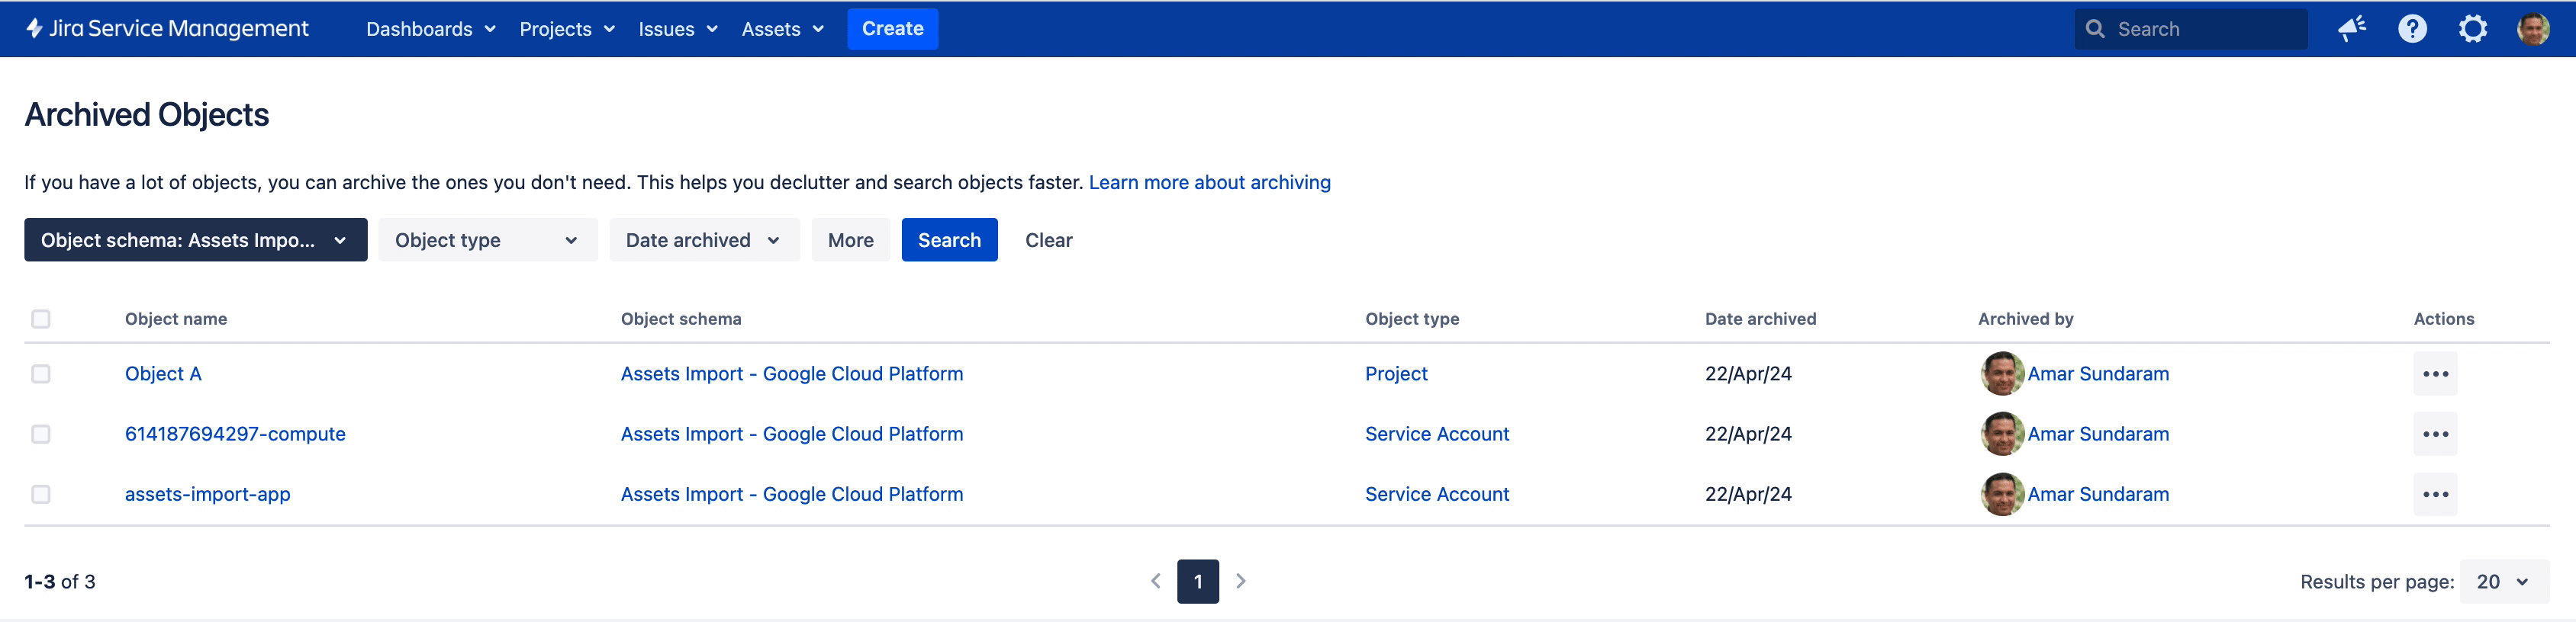Open the user profile avatar menu
Image resolution: width=2576 pixels, height=622 pixels.
point(2533,29)
